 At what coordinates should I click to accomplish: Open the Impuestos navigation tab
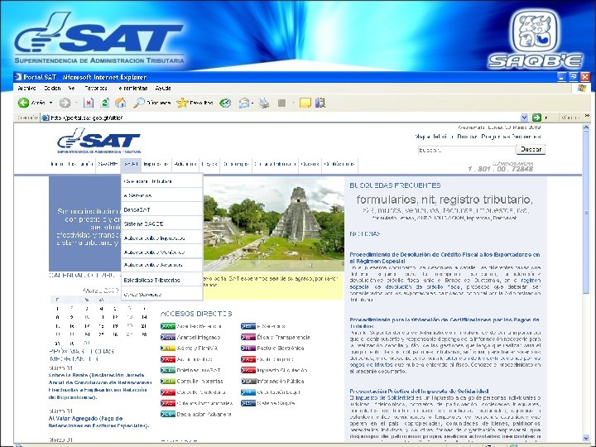click(x=156, y=164)
